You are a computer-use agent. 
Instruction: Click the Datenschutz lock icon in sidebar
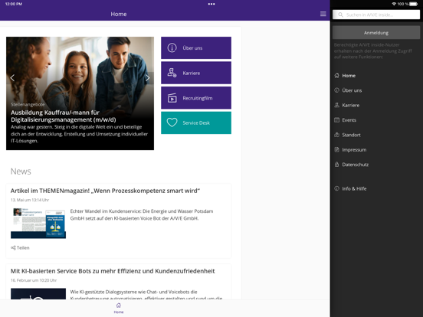[x=336, y=165]
